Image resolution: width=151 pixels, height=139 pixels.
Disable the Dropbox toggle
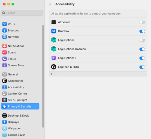click(142, 31)
